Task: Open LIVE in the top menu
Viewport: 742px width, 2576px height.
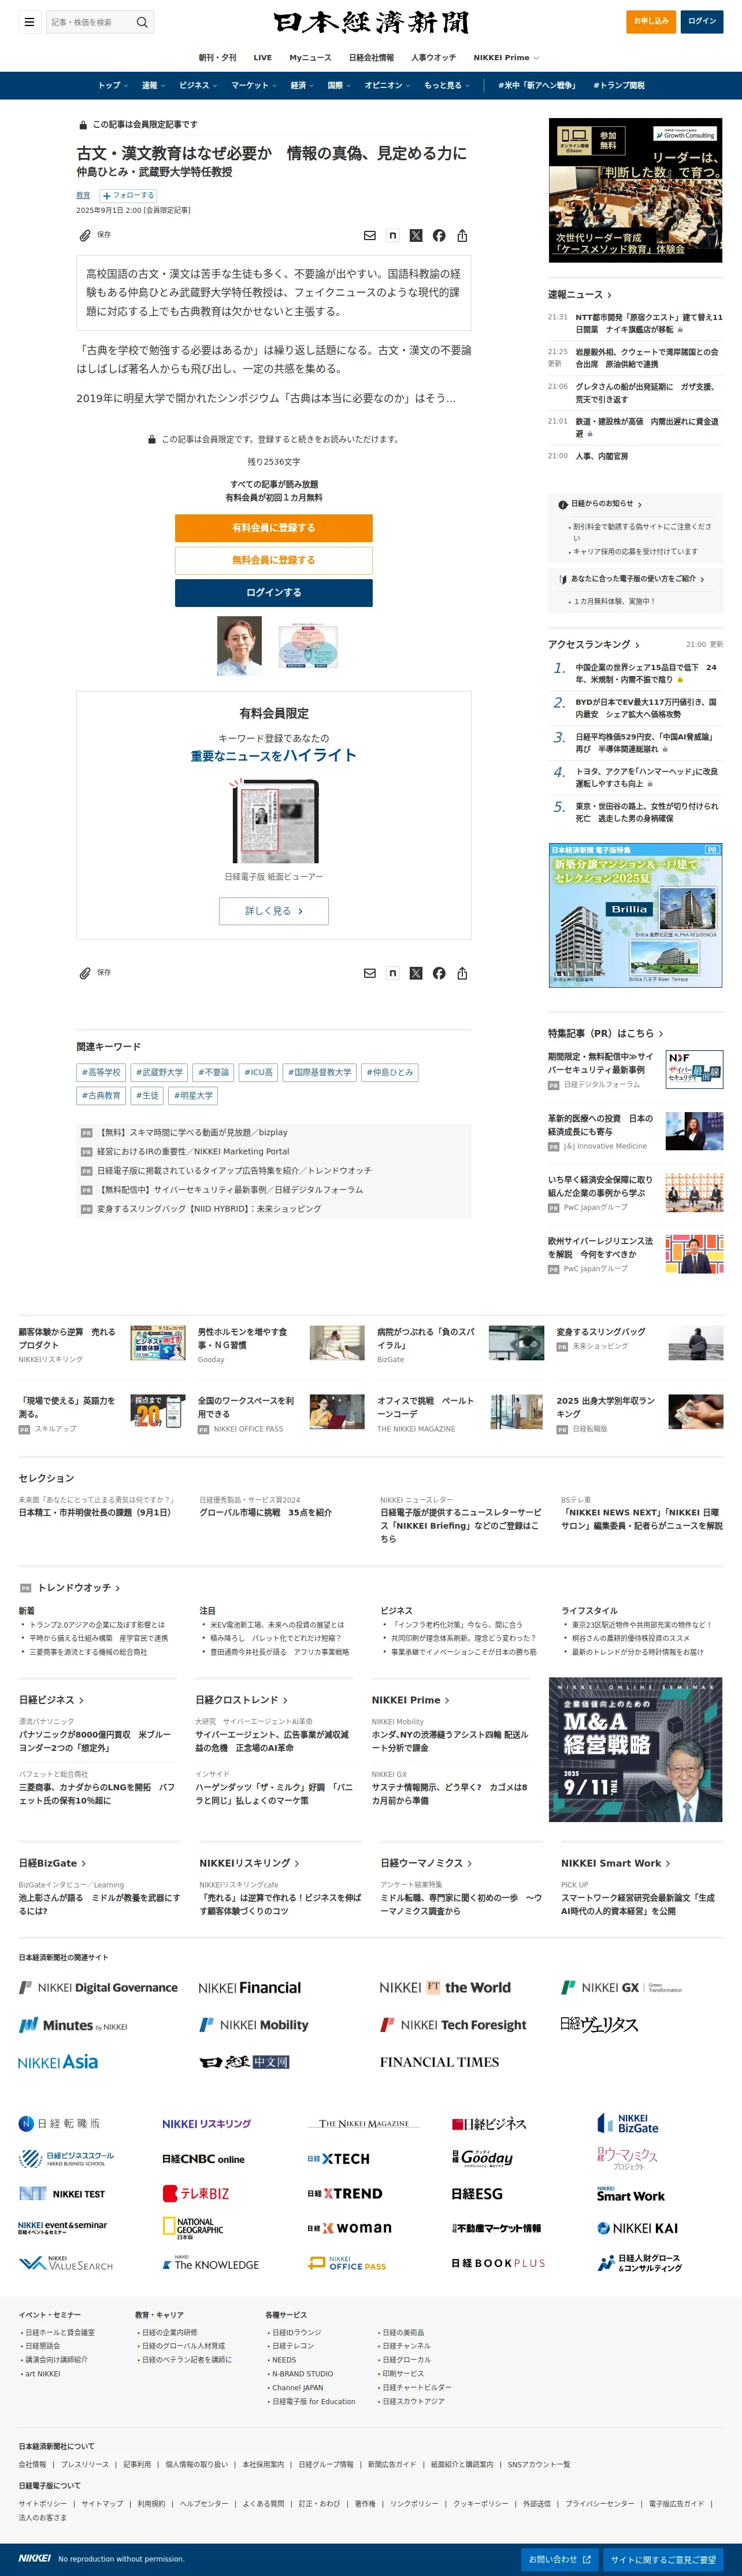Action: (262, 57)
